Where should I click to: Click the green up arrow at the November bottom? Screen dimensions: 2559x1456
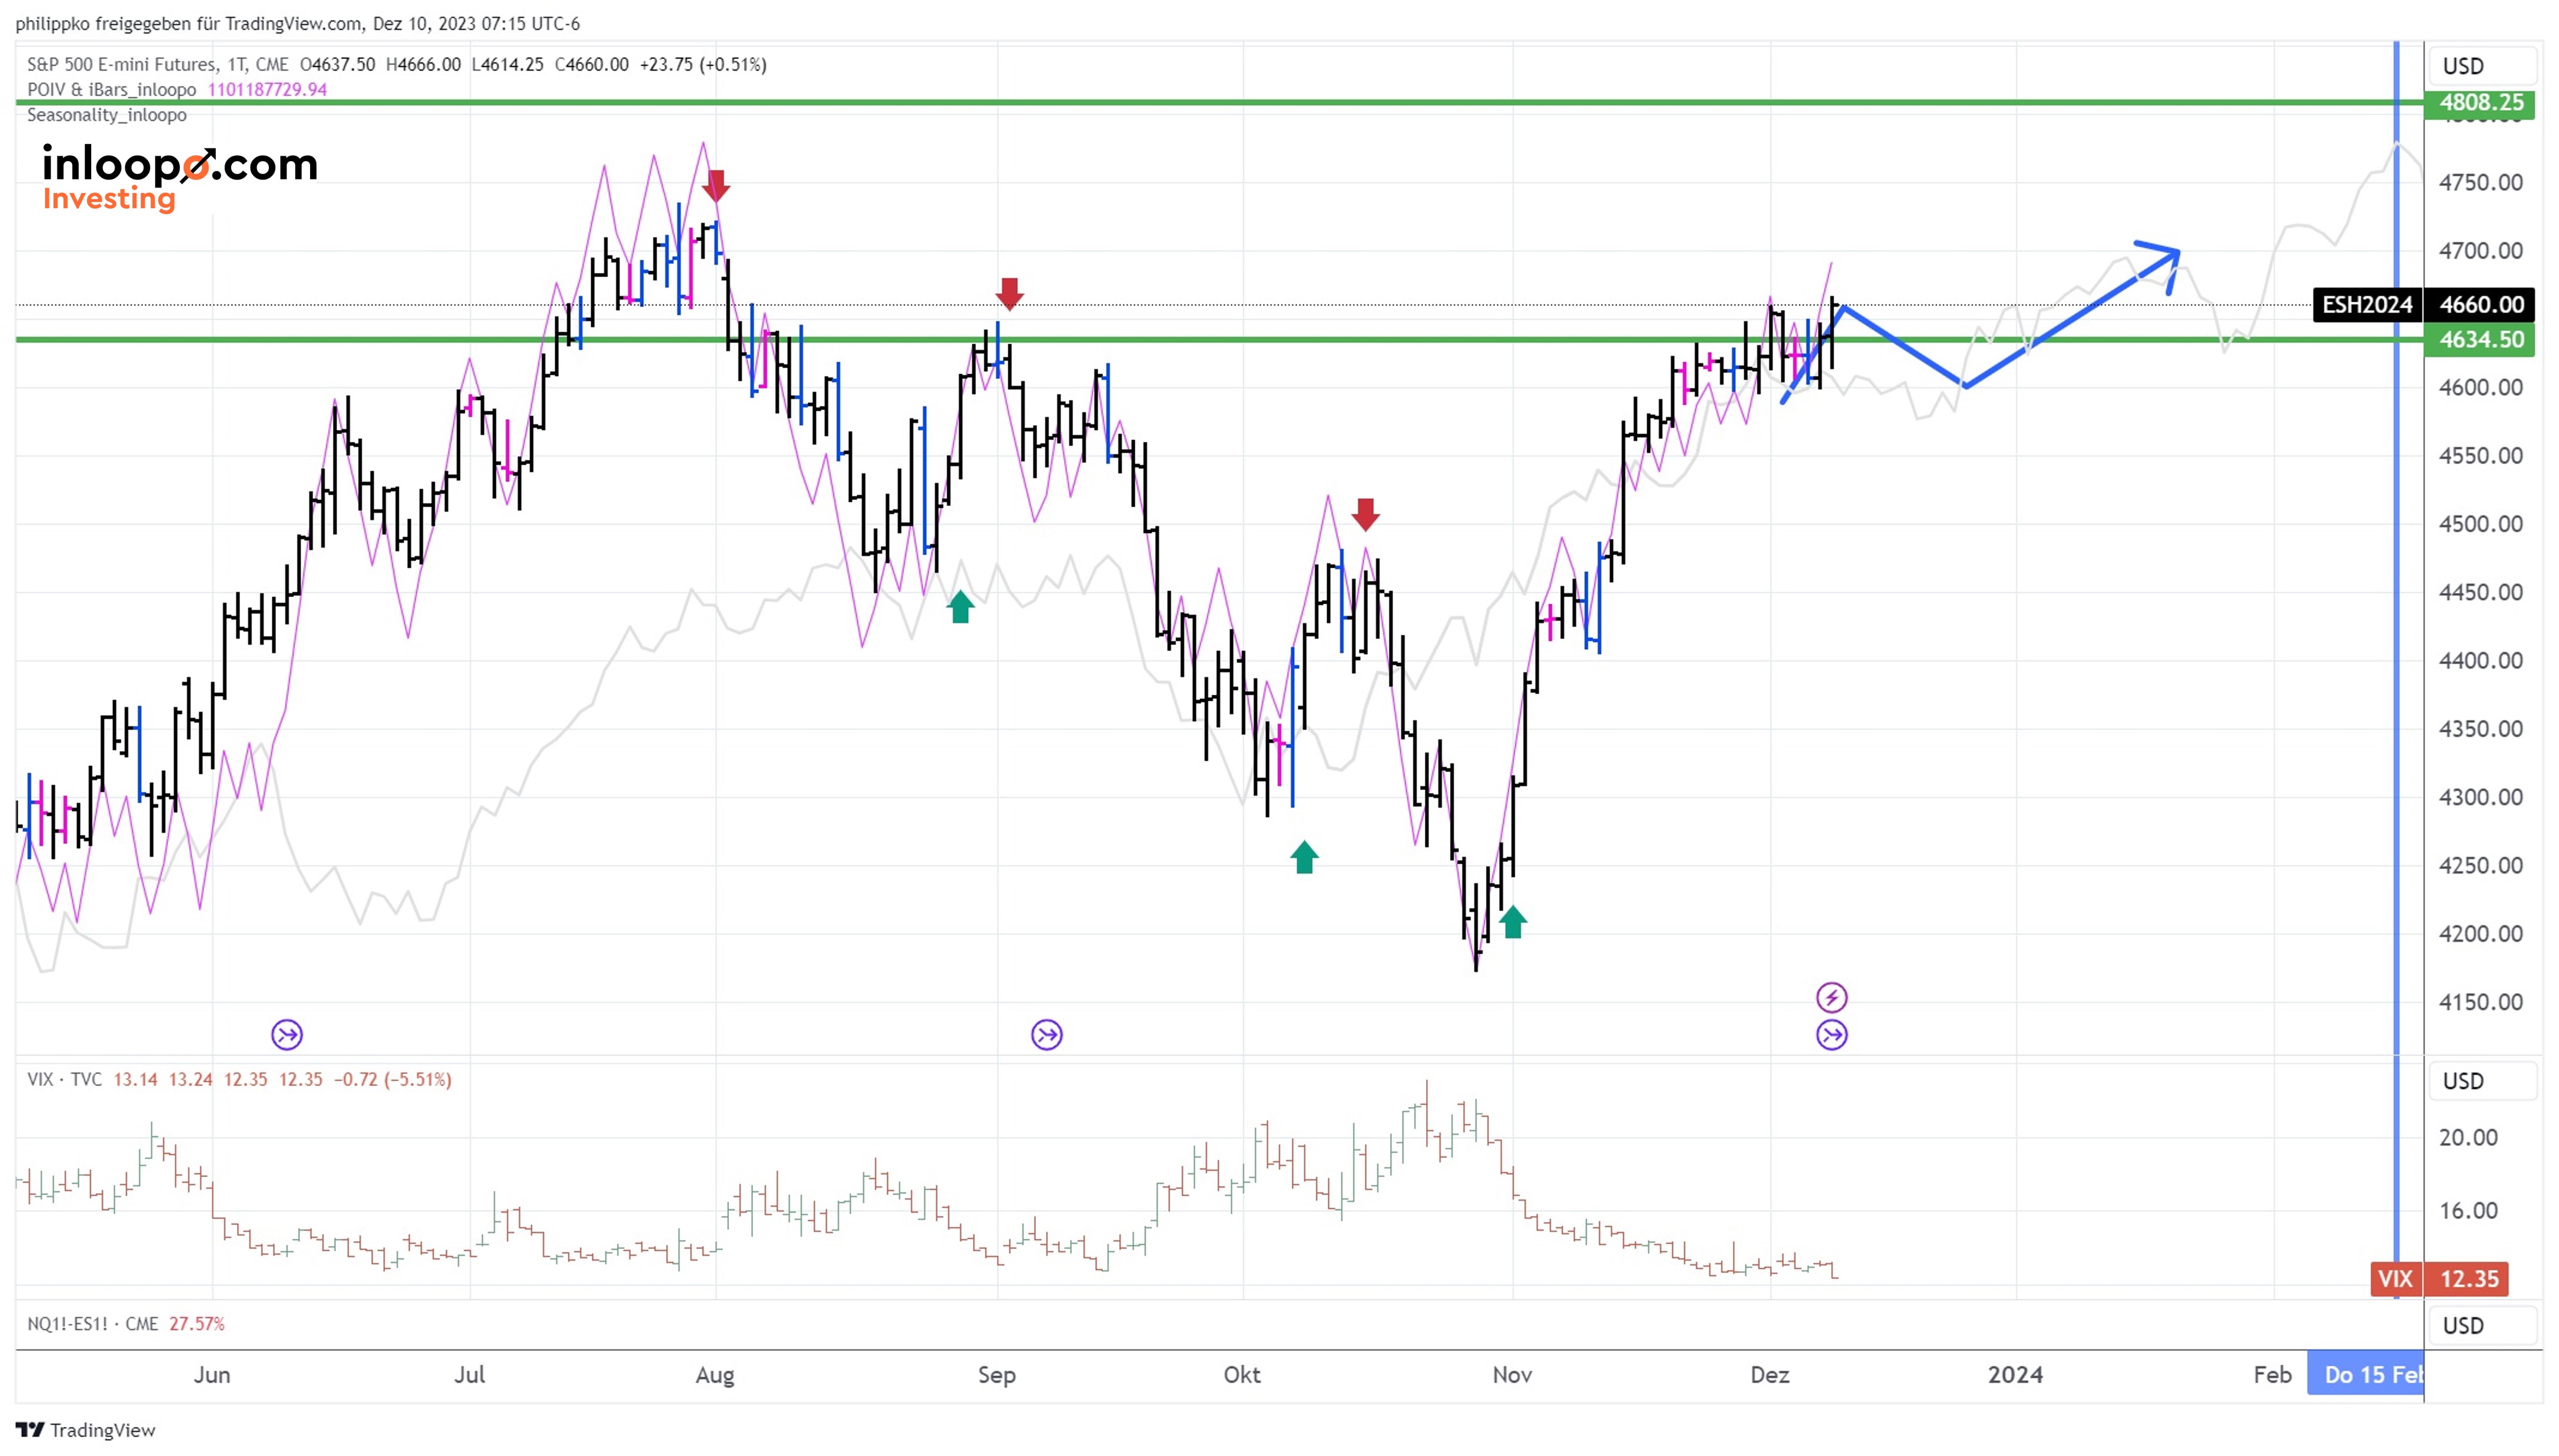[x=1513, y=921]
